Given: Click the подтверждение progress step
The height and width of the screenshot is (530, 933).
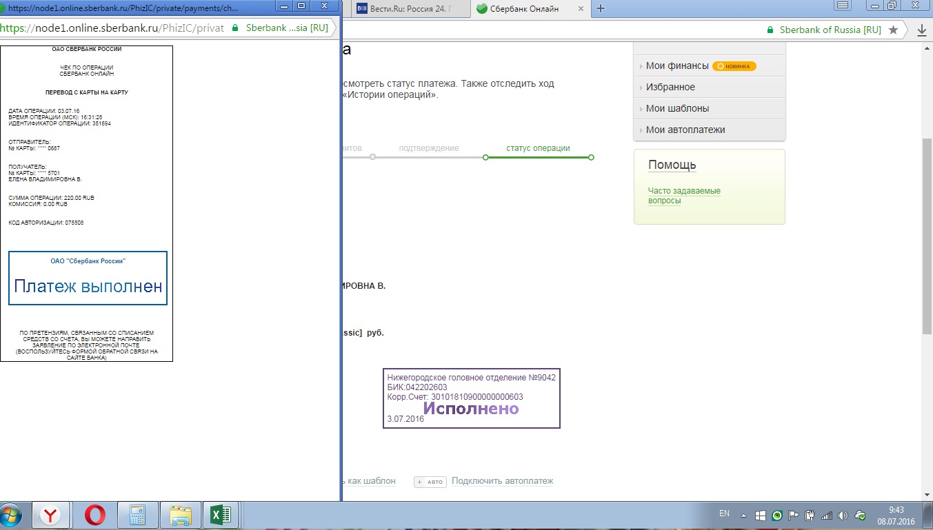Looking at the screenshot, I should click(x=429, y=148).
